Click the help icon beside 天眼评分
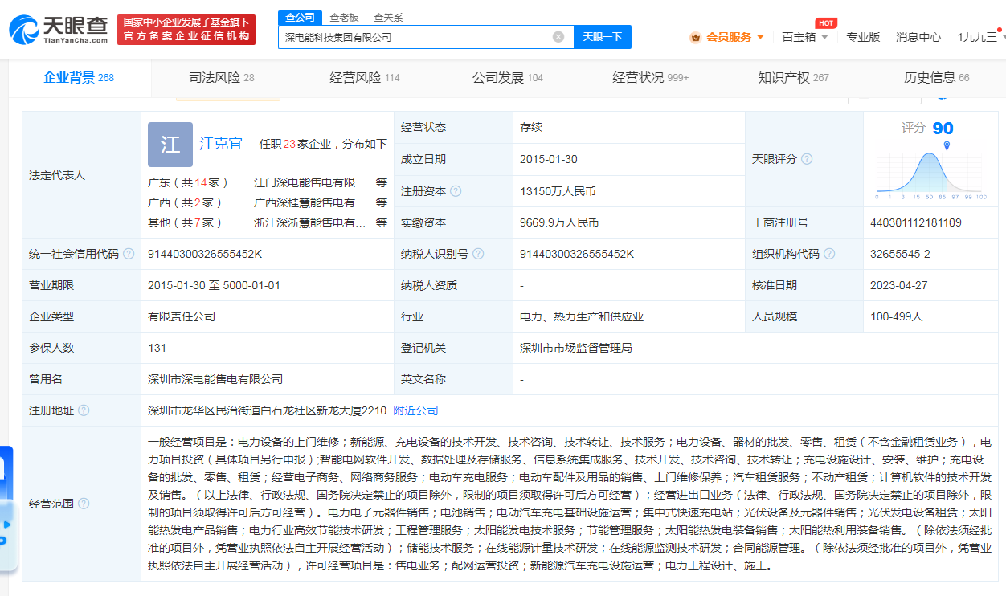The image size is (1006, 596). (807, 159)
